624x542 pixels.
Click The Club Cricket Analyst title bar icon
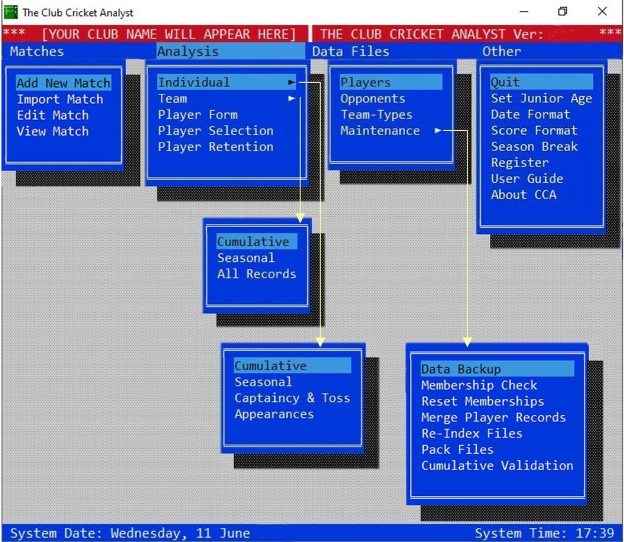[11, 11]
